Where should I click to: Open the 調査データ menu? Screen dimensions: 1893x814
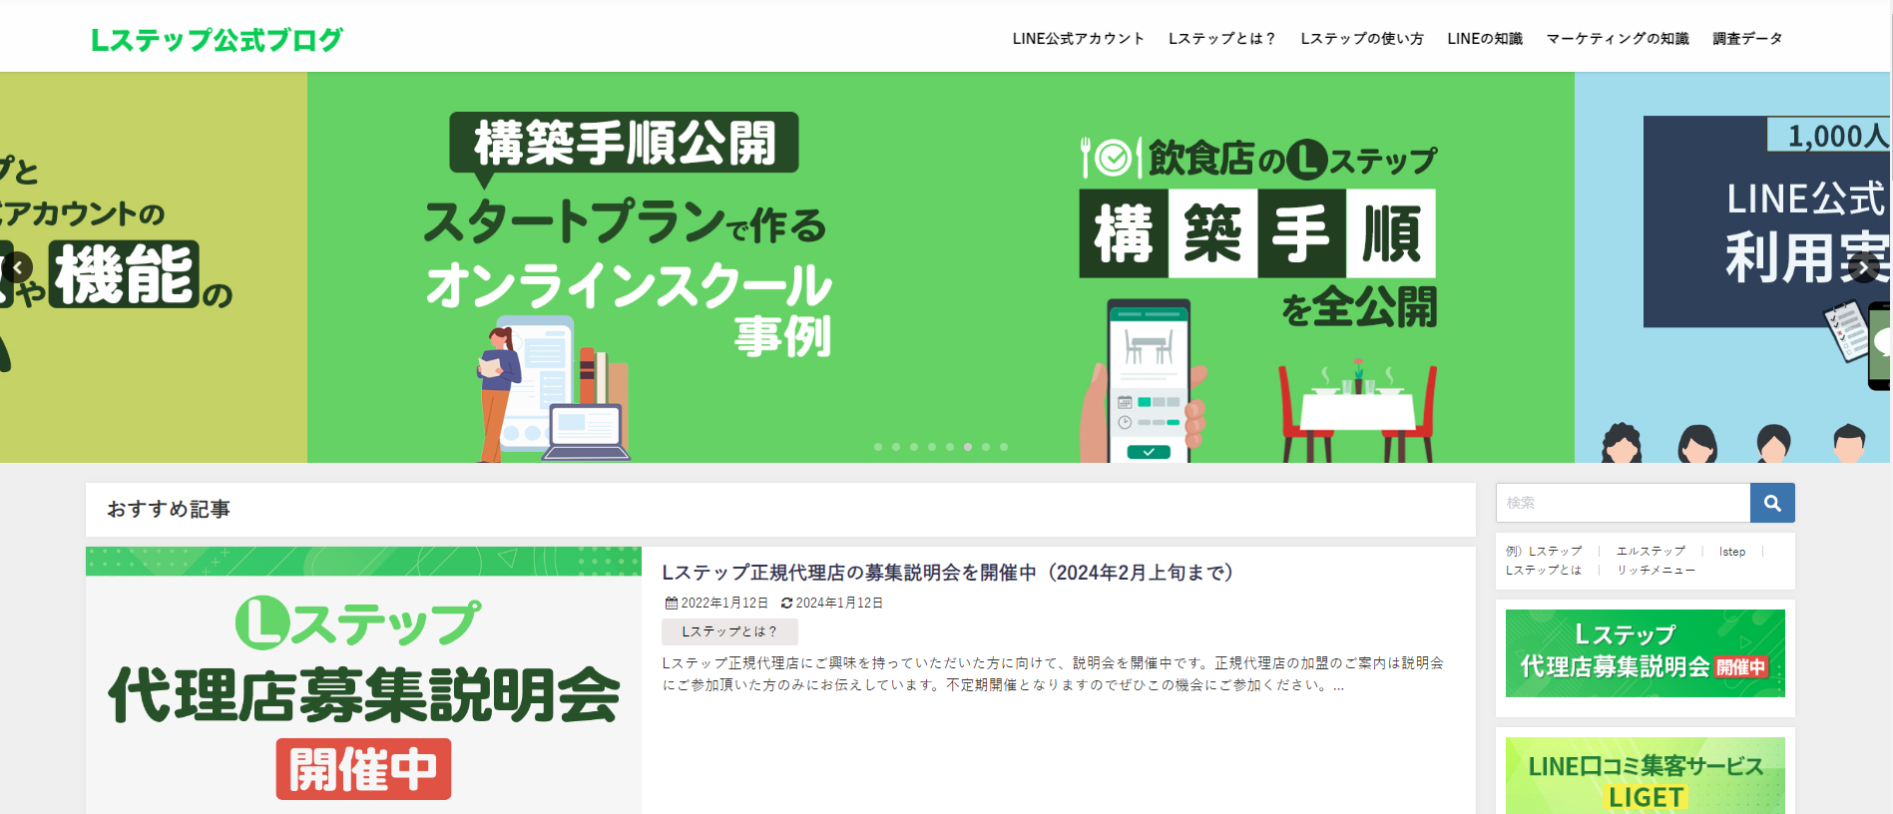pos(1747,38)
